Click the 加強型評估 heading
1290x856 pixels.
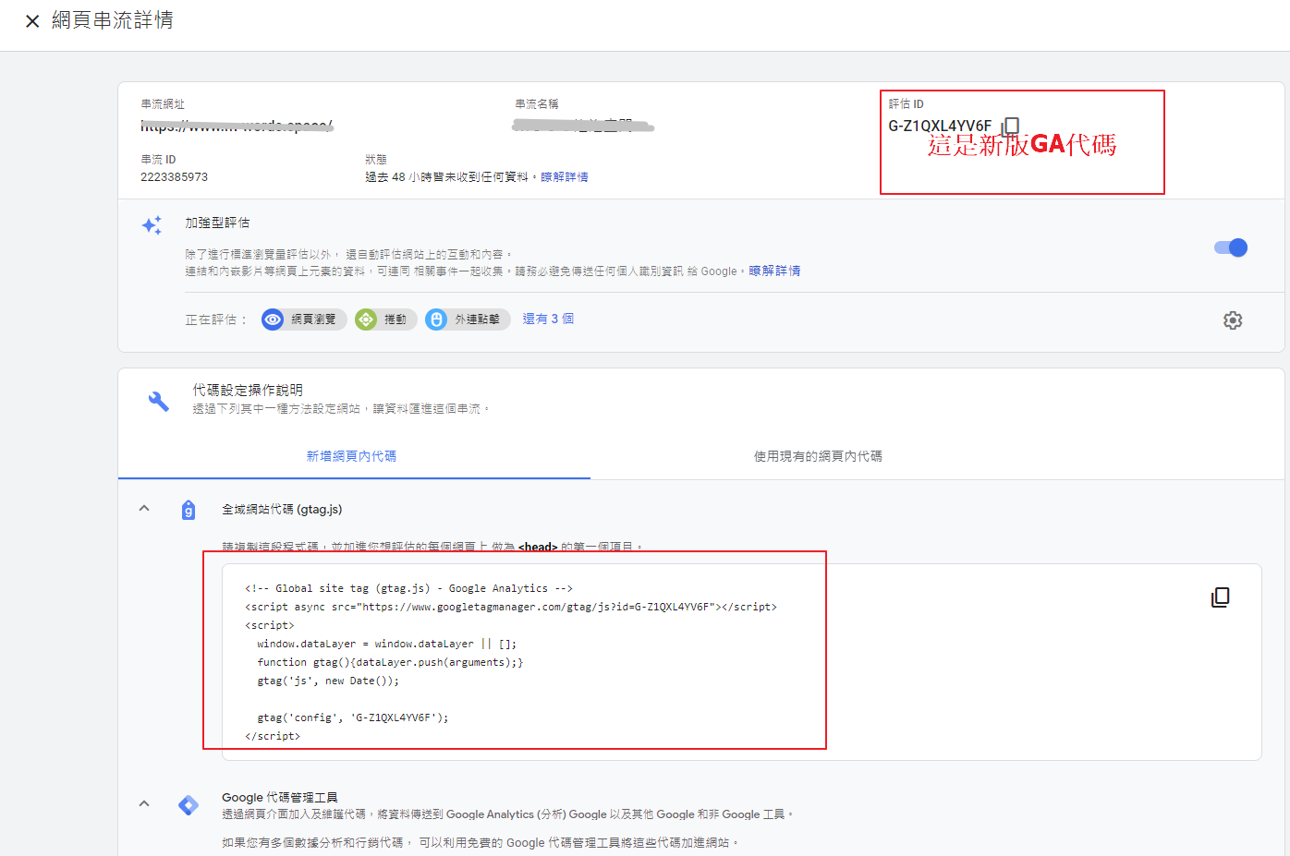217,223
